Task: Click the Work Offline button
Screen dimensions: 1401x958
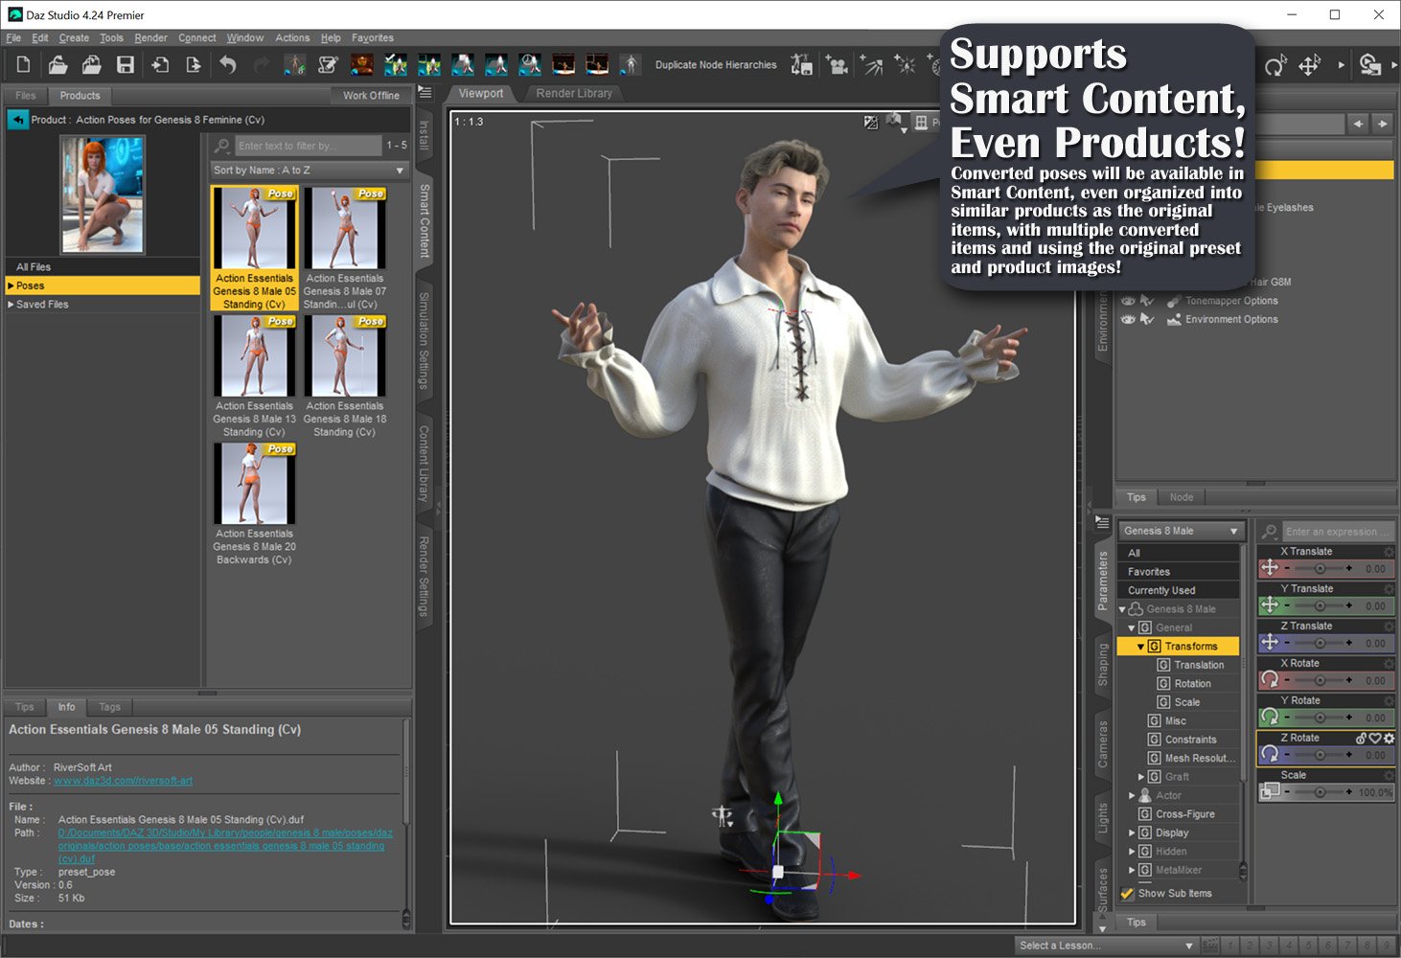Action: (x=370, y=95)
